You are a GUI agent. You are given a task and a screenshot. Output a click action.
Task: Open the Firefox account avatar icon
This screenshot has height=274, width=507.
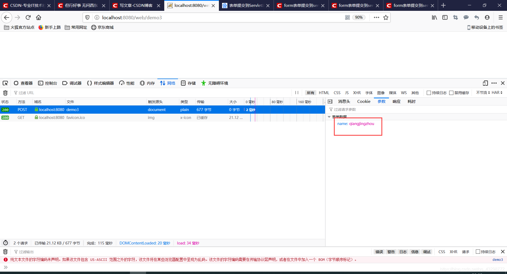point(487,17)
